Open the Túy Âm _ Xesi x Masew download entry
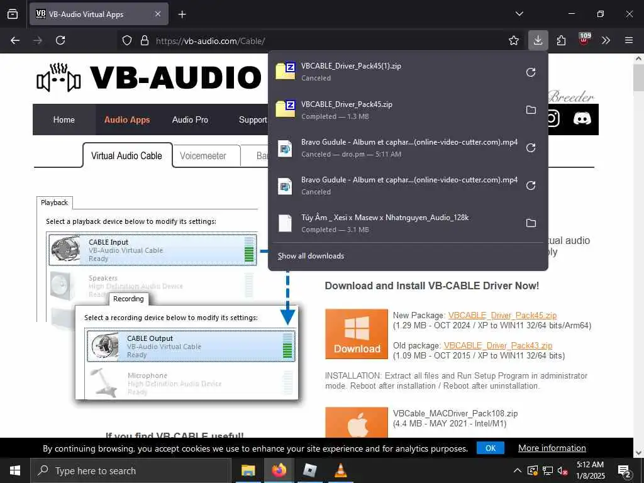This screenshot has width=644, height=483. point(395,223)
